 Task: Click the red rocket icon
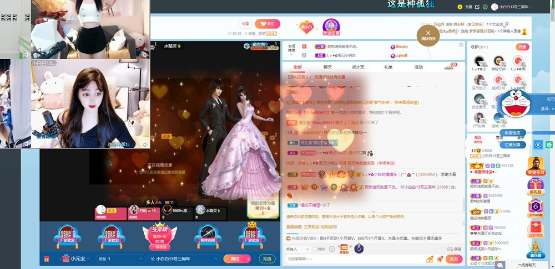coord(440,259)
